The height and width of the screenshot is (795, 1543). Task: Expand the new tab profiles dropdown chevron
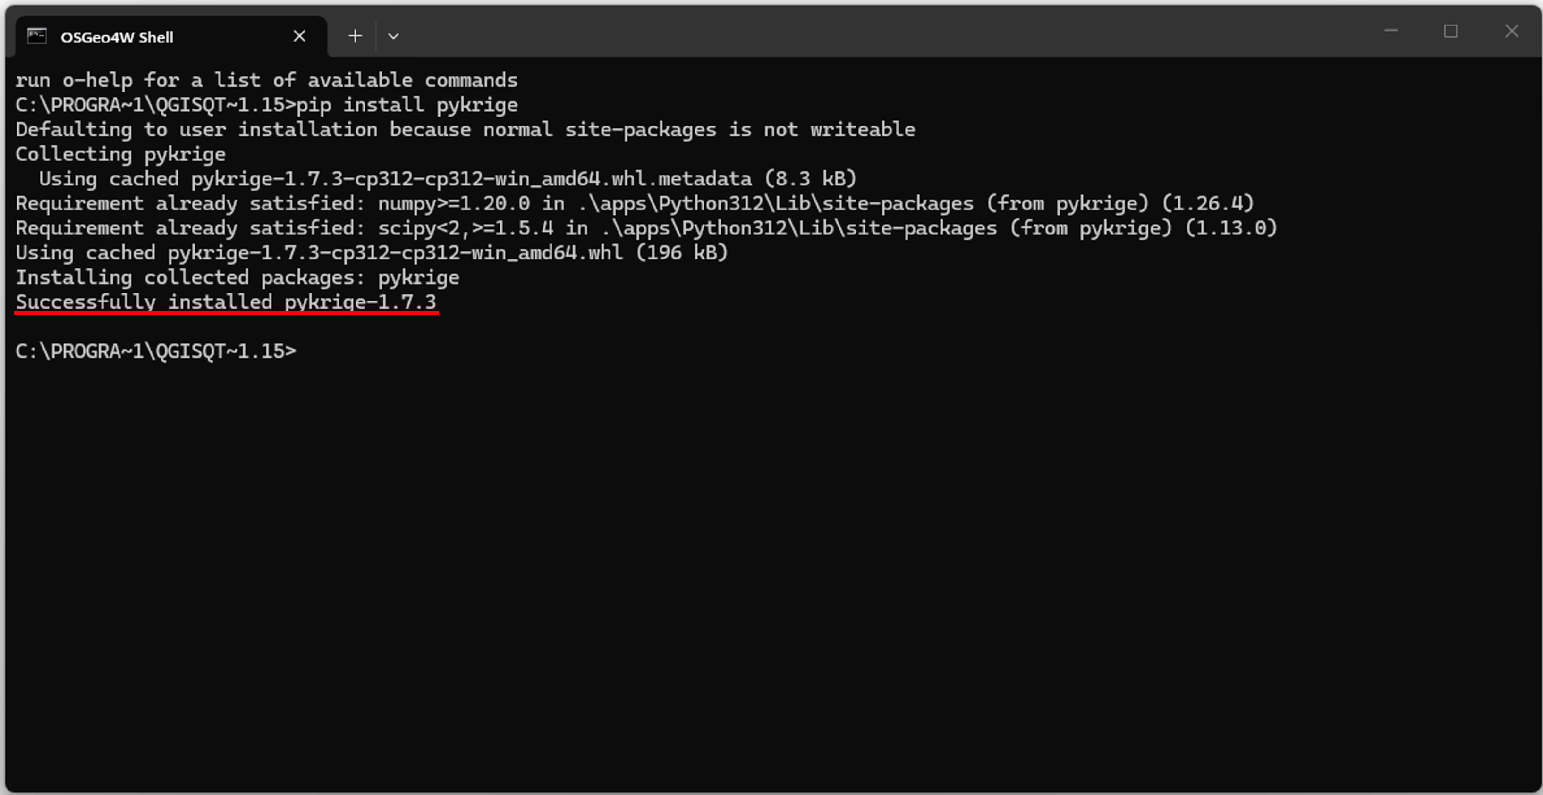[393, 36]
